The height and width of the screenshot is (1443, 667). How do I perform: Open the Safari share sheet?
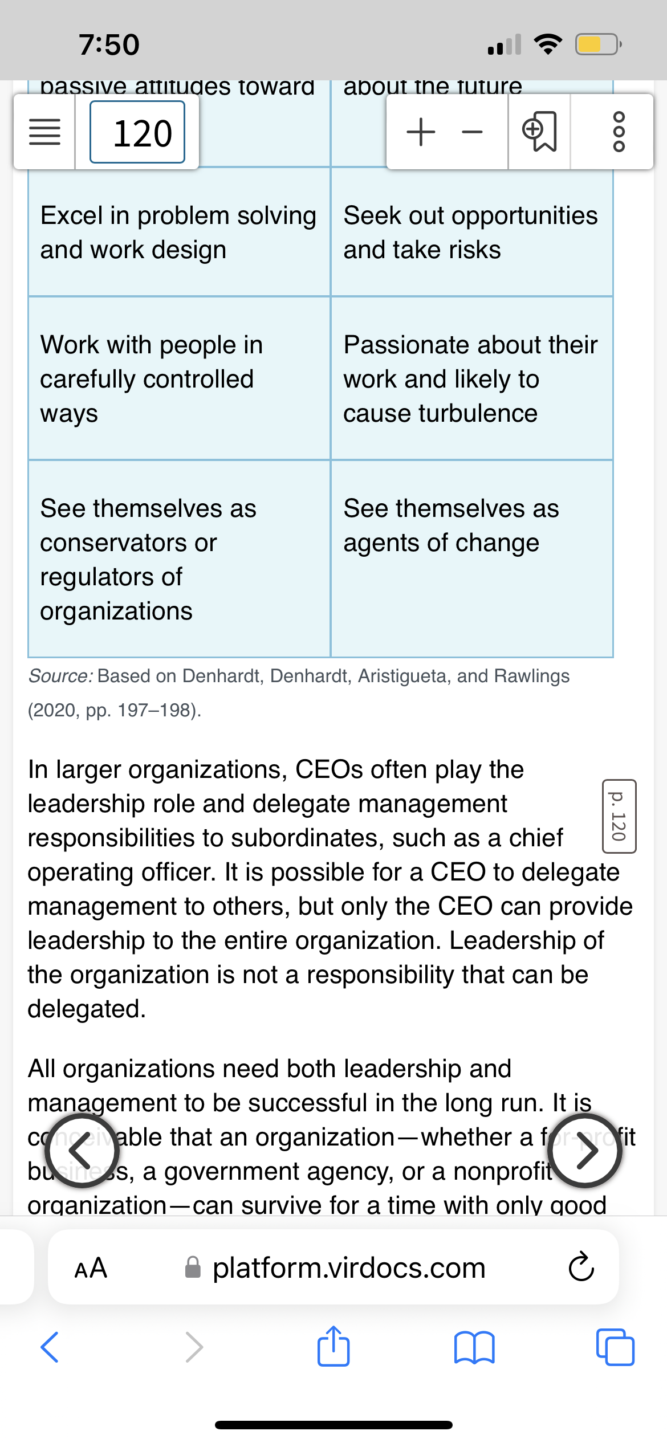click(333, 1346)
